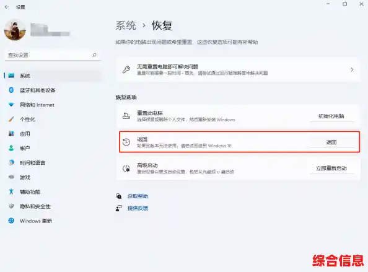This screenshot has height=272, width=368.
Task: Open Windows 更新 page
Action: [52, 221]
